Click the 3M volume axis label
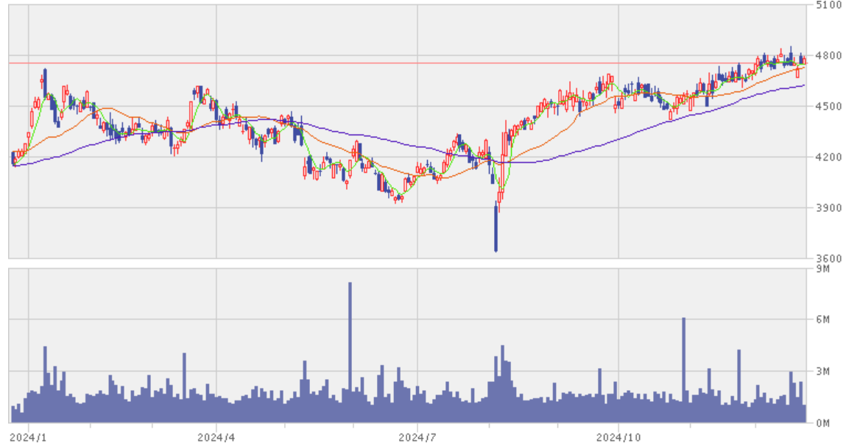The width and height of the screenshot is (846, 446). coord(823,371)
